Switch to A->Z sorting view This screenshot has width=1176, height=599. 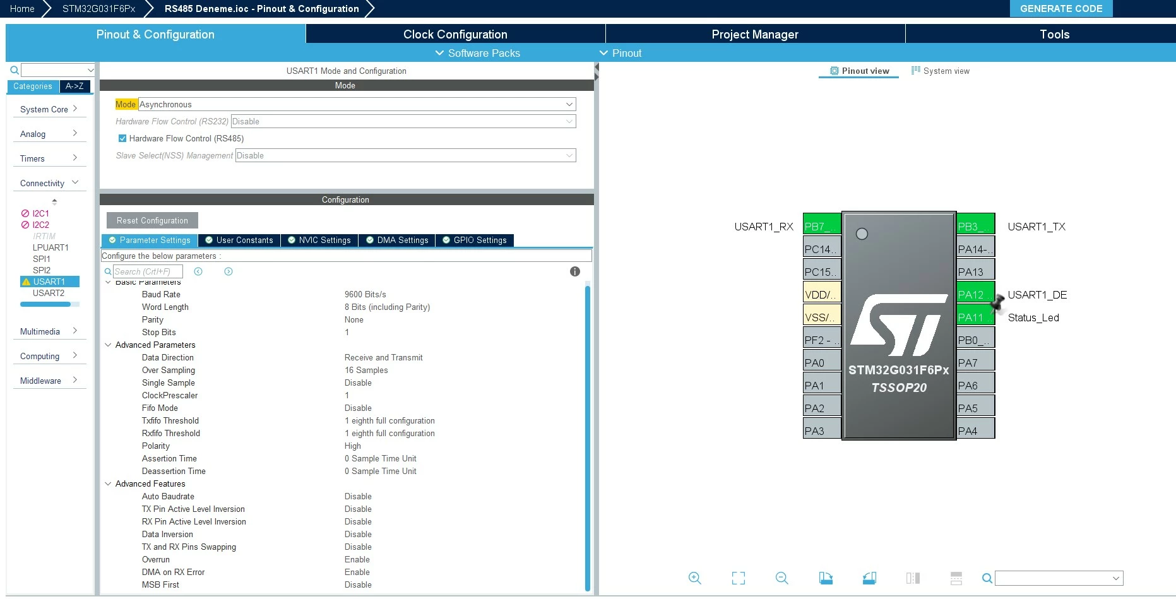pyautogui.click(x=74, y=86)
